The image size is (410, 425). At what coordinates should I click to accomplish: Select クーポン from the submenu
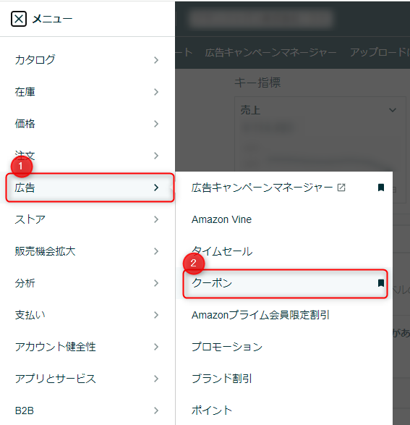pos(285,284)
